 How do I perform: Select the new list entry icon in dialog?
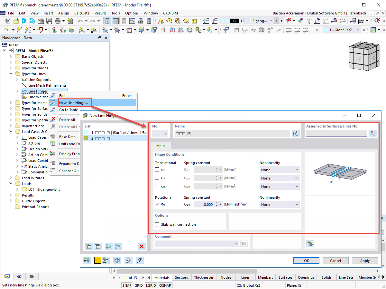tap(88, 246)
